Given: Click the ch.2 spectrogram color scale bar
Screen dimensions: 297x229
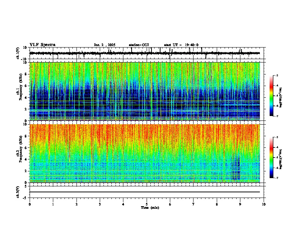Looking at the screenshot, I should point(271,158).
